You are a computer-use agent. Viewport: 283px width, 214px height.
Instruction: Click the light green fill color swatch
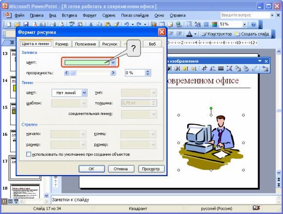click(x=87, y=63)
